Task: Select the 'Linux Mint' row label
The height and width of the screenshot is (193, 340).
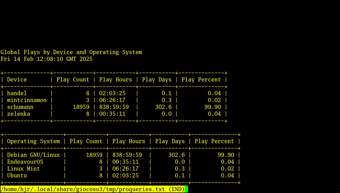Action: tap(23, 169)
